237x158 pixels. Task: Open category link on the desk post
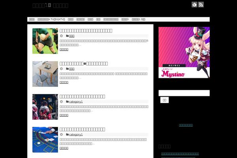pos(71,69)
